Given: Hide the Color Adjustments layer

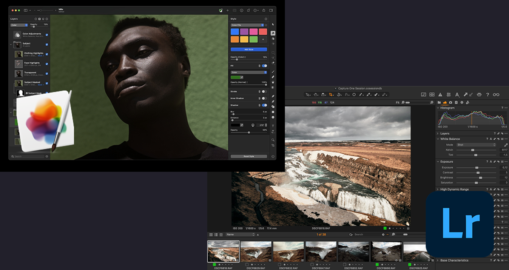Looking at the screenshot, I should 47,35.
